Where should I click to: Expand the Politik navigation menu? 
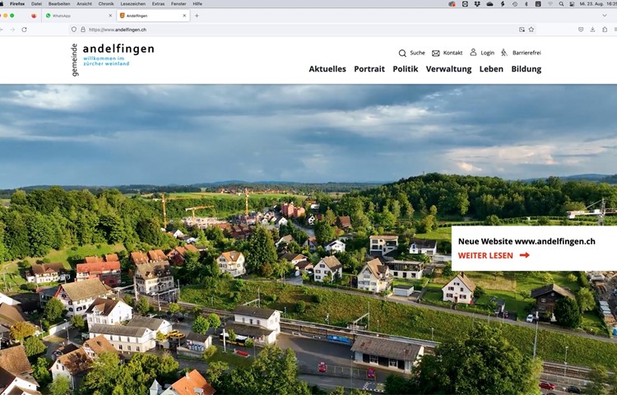[405, 69]
